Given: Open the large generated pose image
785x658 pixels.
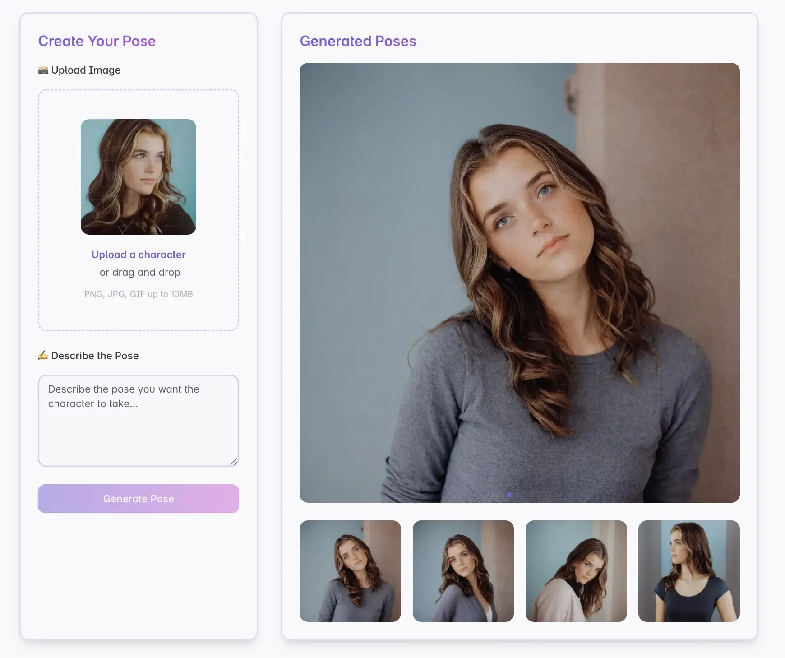Looking at the screenshot, I should (x=520, y=283).
